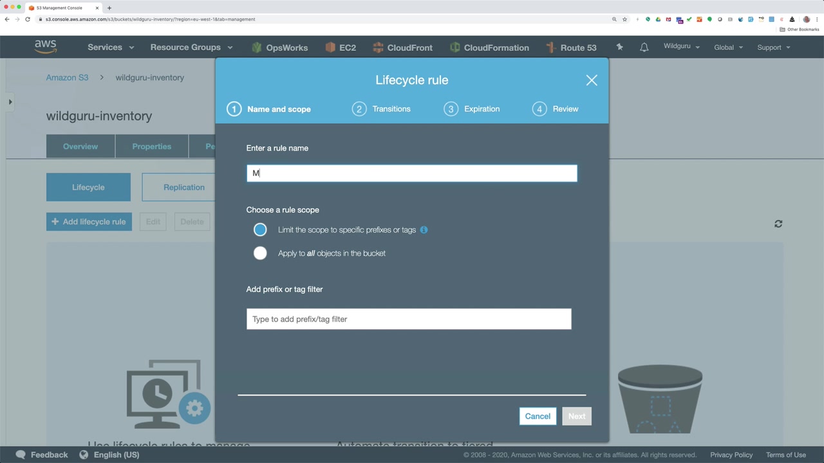Click the OpsWorks shortcut icon

pos(257,48)
